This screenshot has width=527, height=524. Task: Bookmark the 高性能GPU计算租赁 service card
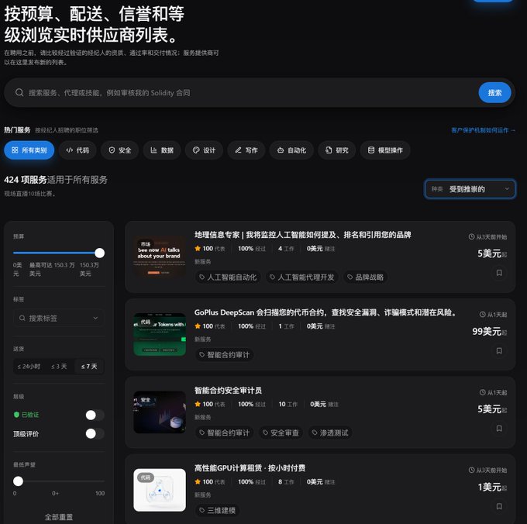pyautogui.click(x=499, y=506)
